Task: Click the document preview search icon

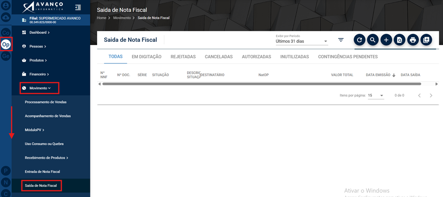Action: (x=400, y=40)
